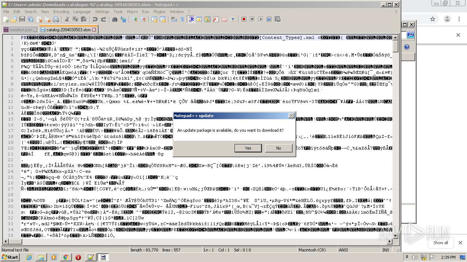Click the Redo arrow icon
The image size is (467, 262).
coord(104,19)
